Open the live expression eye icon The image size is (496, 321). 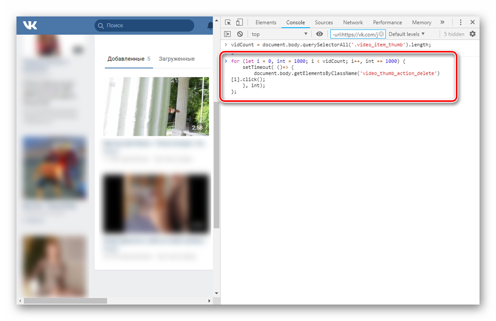pos(320,34)
